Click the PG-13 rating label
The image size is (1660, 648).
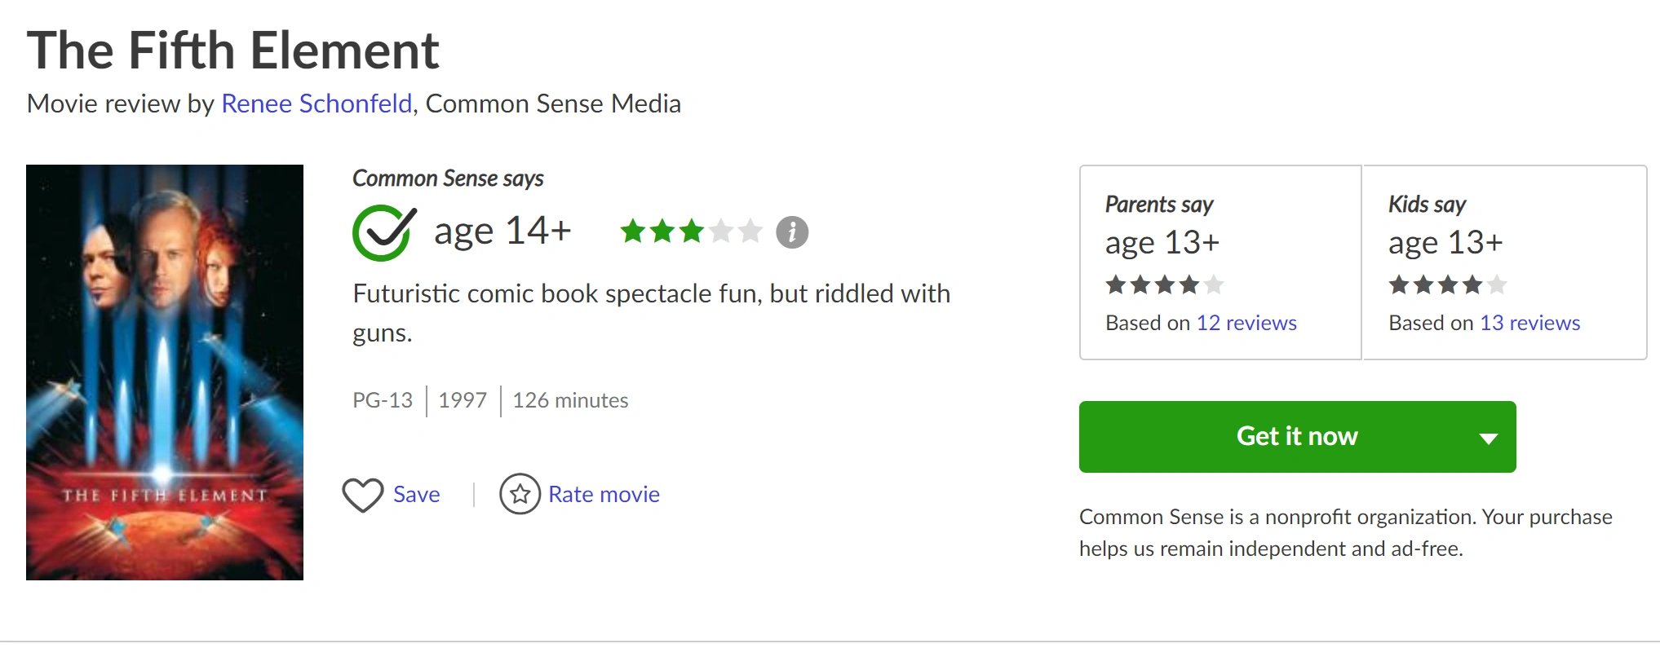[x=383, y=400]
